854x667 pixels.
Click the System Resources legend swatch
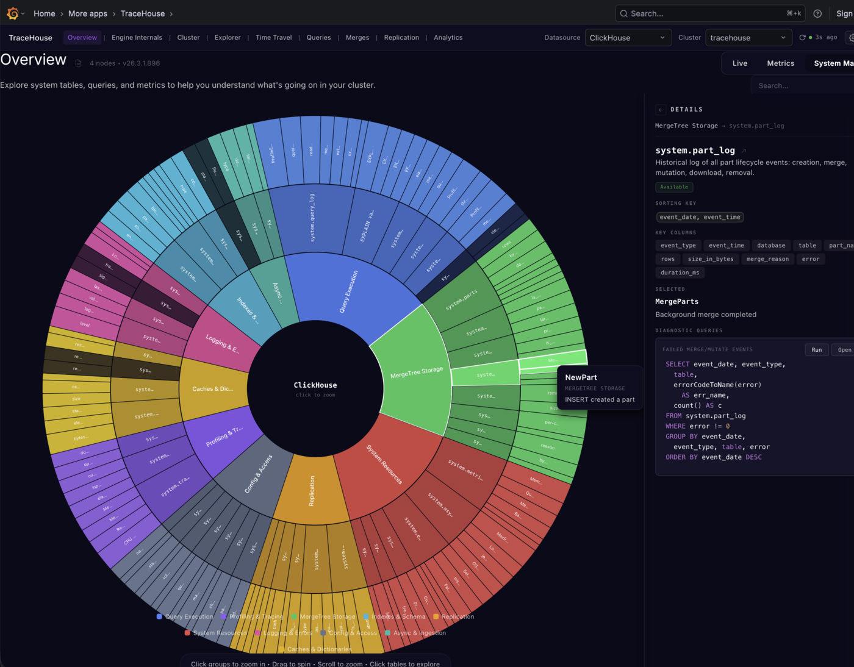click(187, 633)
